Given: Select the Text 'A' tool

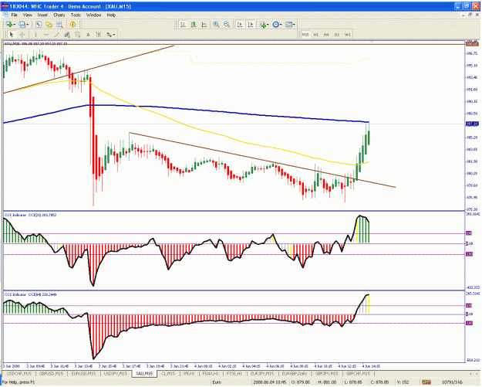Looking at the screenshot, I should tap(88, 35).
